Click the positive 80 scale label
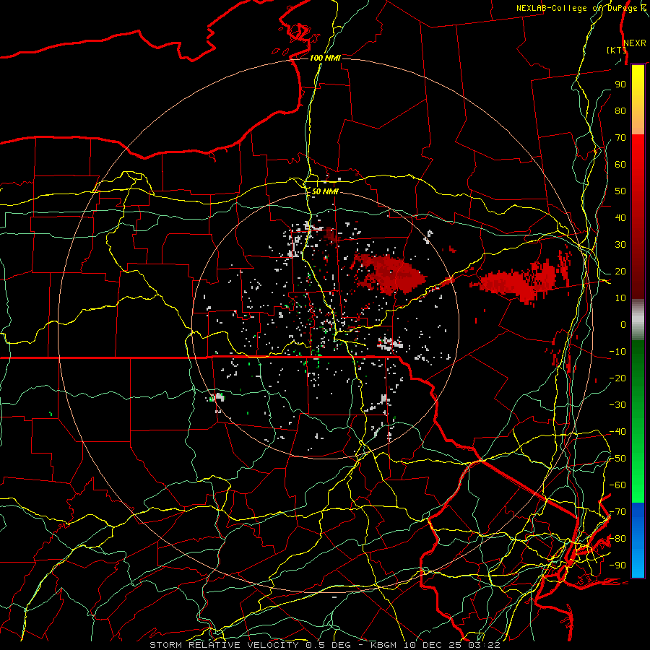The image size is (650, 650). click(x=620, y=110)
